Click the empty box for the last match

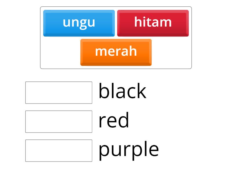59,150
